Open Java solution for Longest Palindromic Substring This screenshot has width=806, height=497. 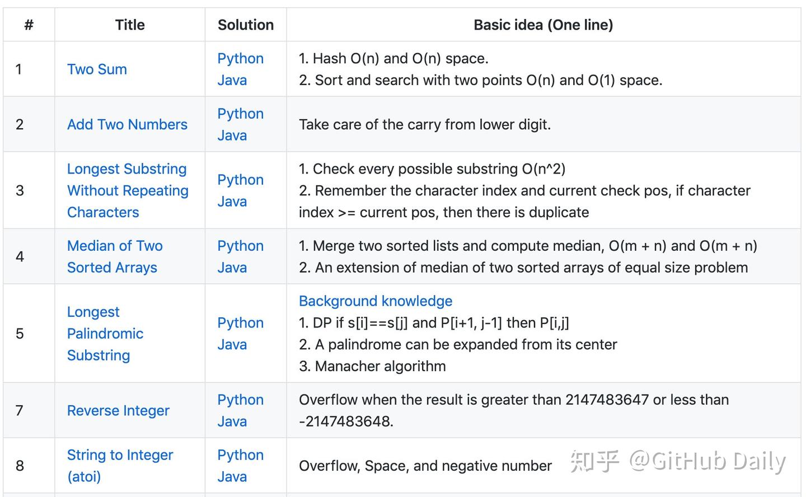tap(232, 344)
